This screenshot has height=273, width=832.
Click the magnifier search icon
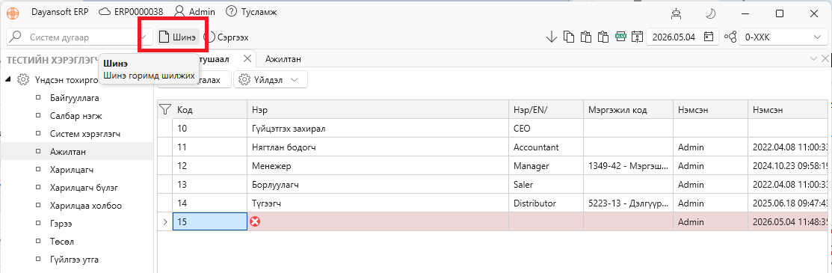(x=16, y=37)
